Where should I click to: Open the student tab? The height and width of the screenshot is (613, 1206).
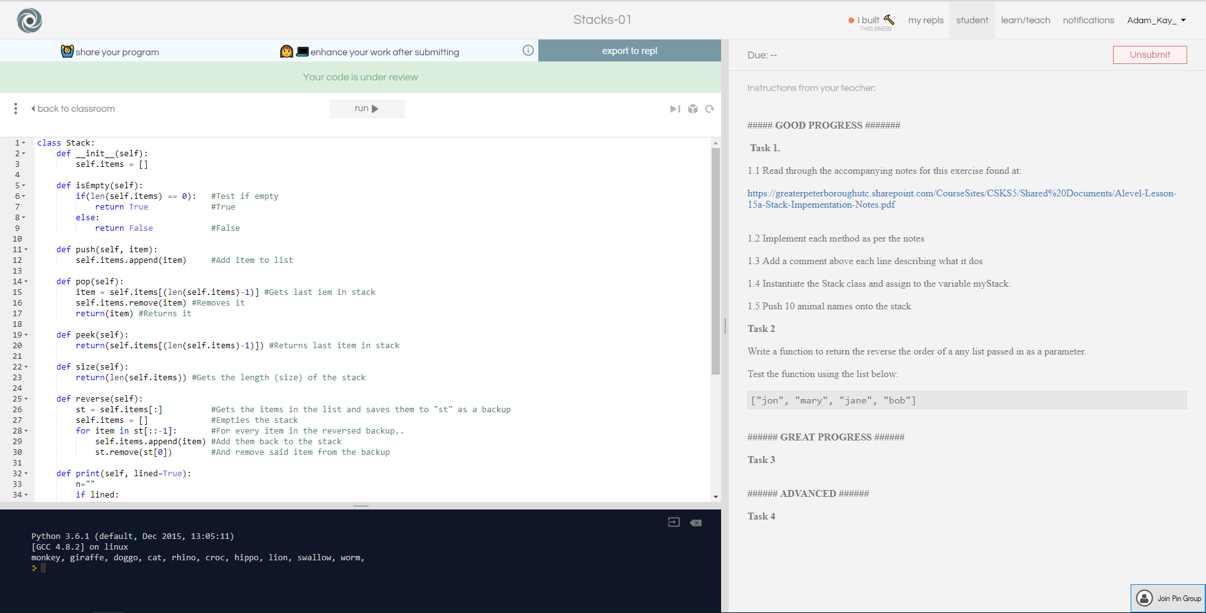pyautogui.click(x=972, y=20)
